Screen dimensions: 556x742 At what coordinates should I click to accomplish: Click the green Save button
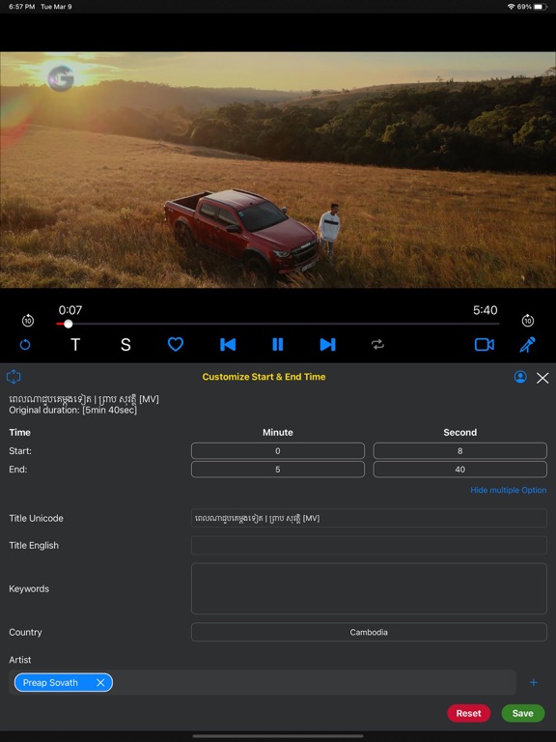click(522, 713)
